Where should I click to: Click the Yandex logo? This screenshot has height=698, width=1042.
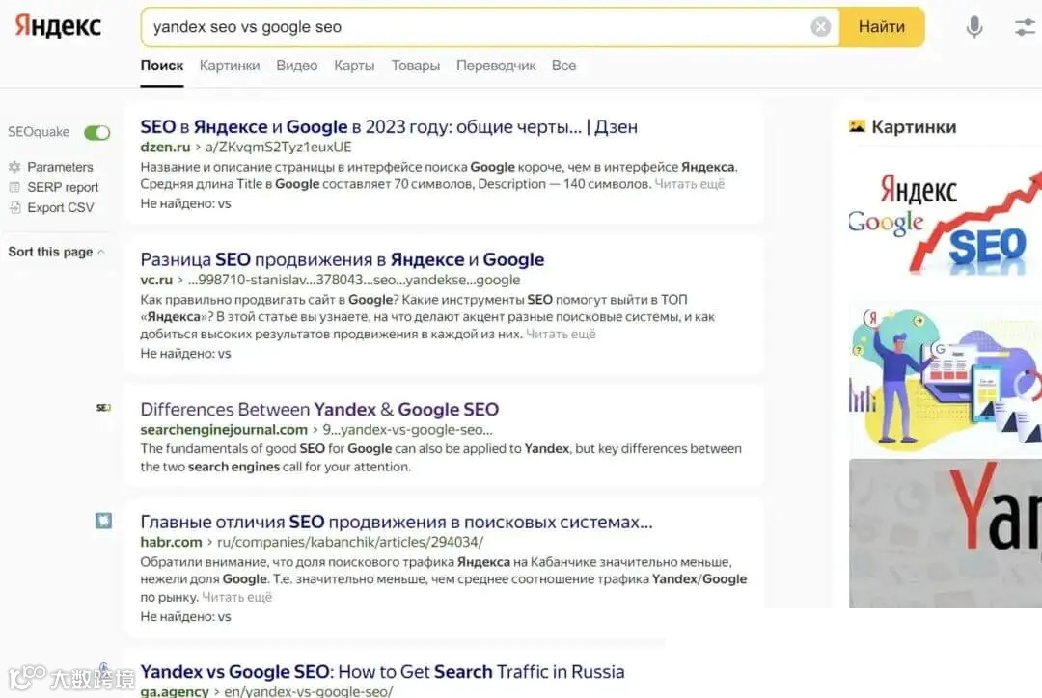58,26
